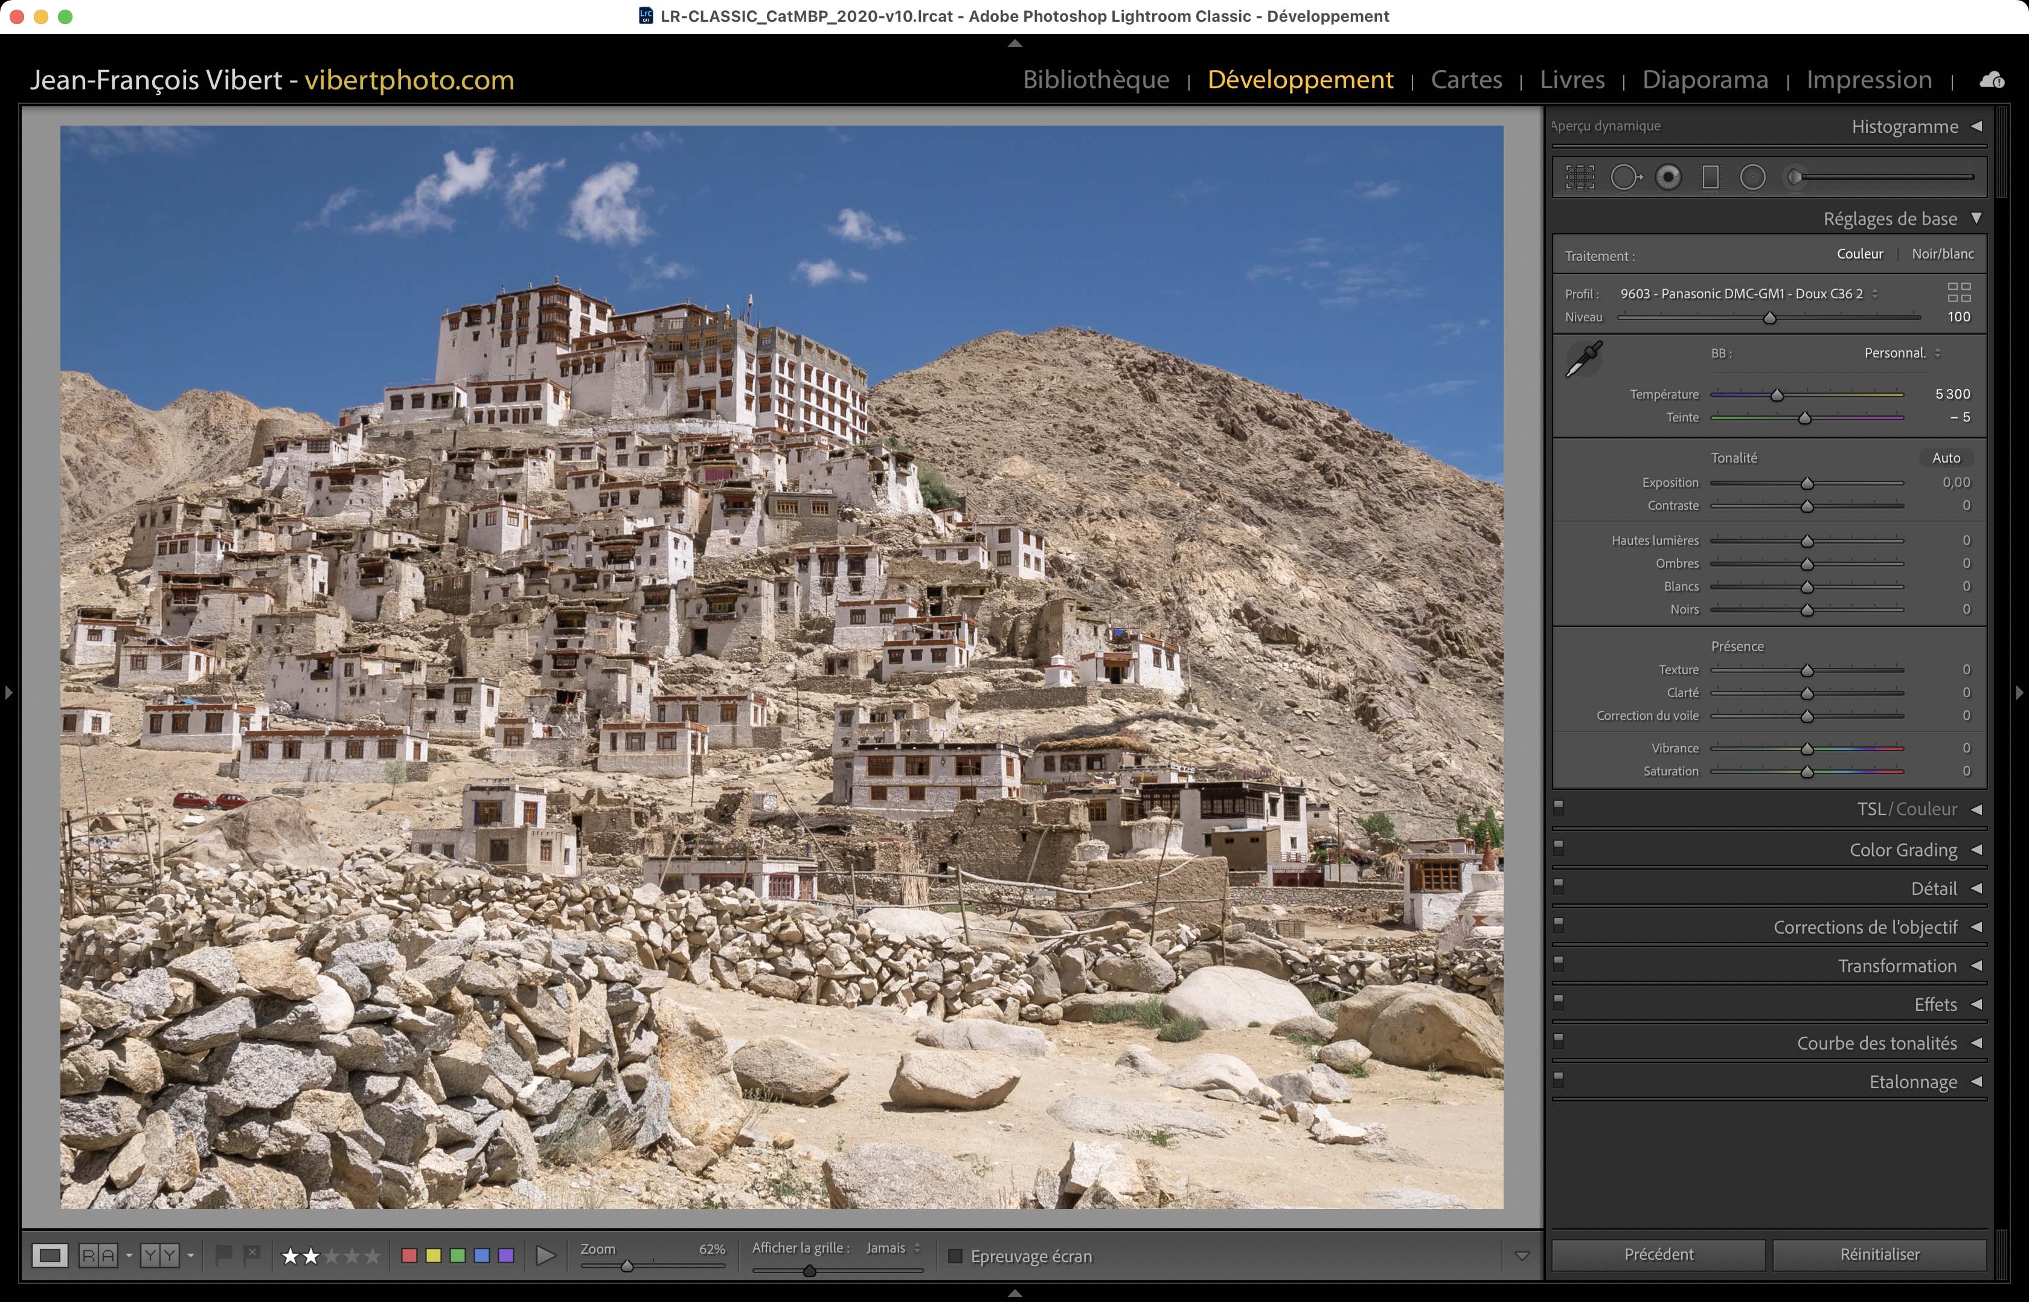
Task: Pick the Radial Filter tool
Action: (1752, 178)
